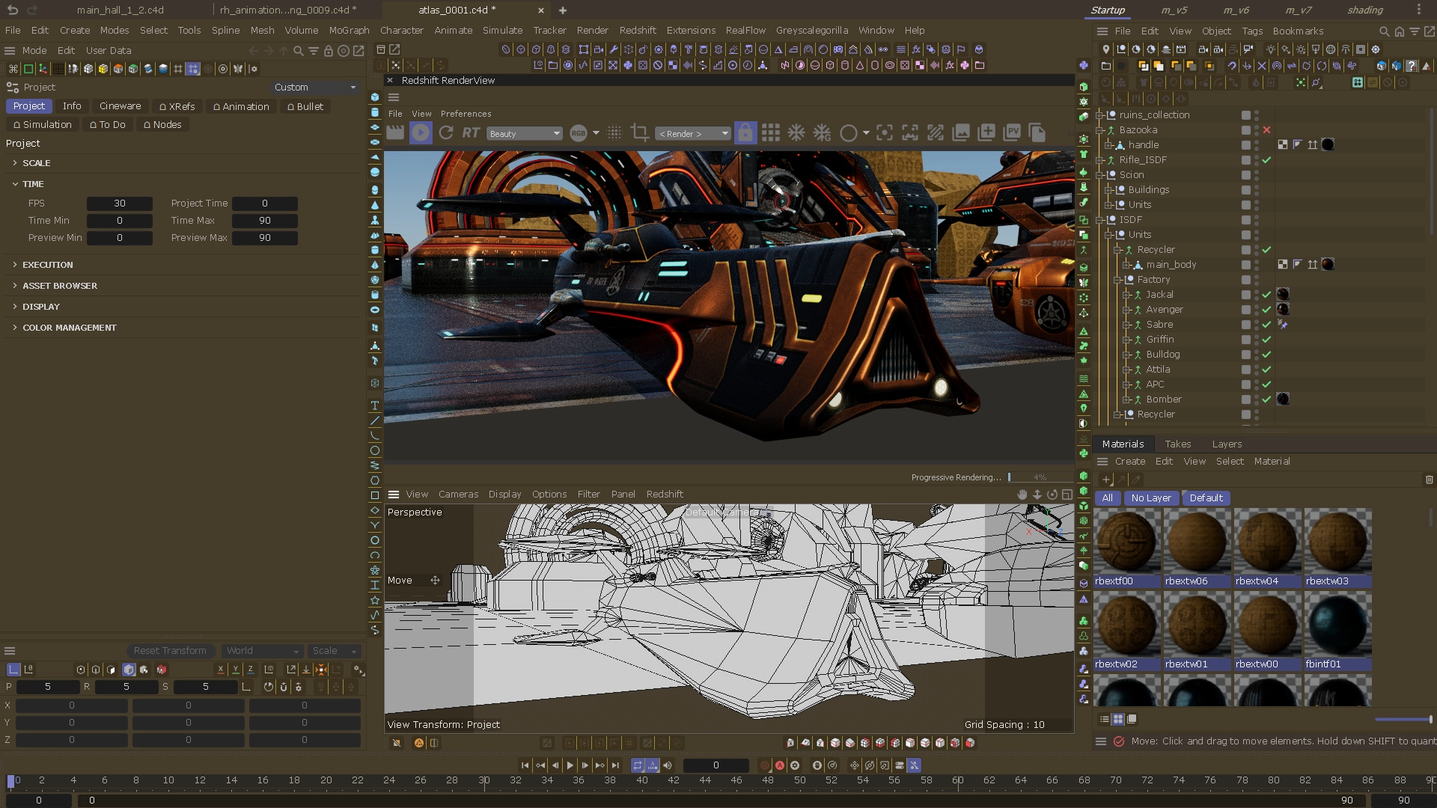Image resolution: width=1437 pixels, height=808 pixels.
Task: Open the To Do tab button
Action: click(x=107, y=125)
